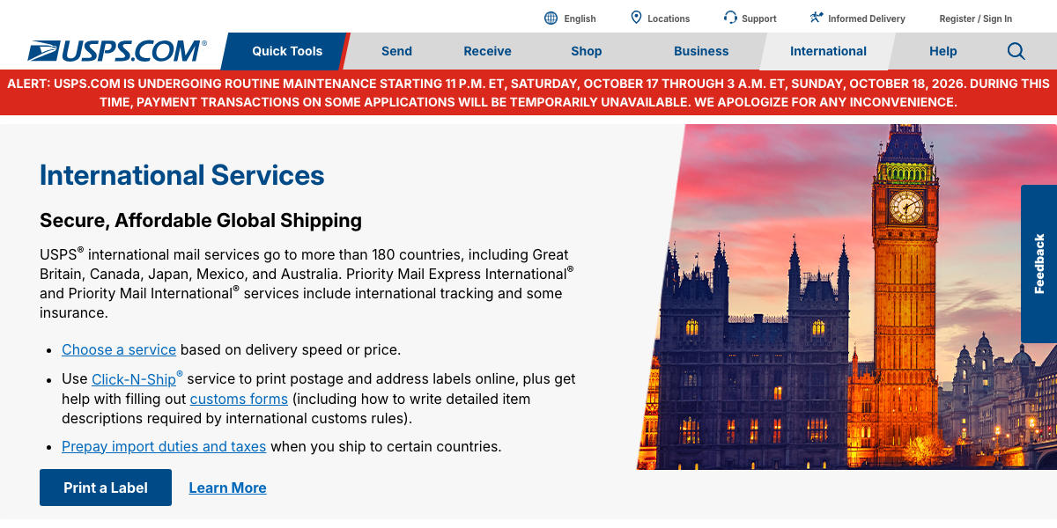Viewport: 1057px width, 528px height.
Task: Open the customs forms link
Action: click(x=239, y=399)
